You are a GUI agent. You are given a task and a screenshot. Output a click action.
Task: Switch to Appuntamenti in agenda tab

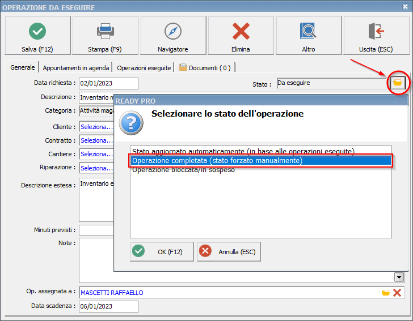[x=75, y=67]
